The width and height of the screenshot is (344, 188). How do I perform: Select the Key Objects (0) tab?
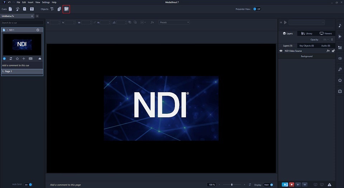click(x=306, y=46)
